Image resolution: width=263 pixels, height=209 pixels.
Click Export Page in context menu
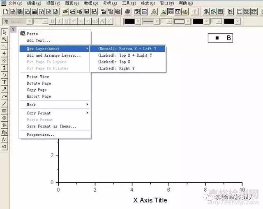[55, 96]
